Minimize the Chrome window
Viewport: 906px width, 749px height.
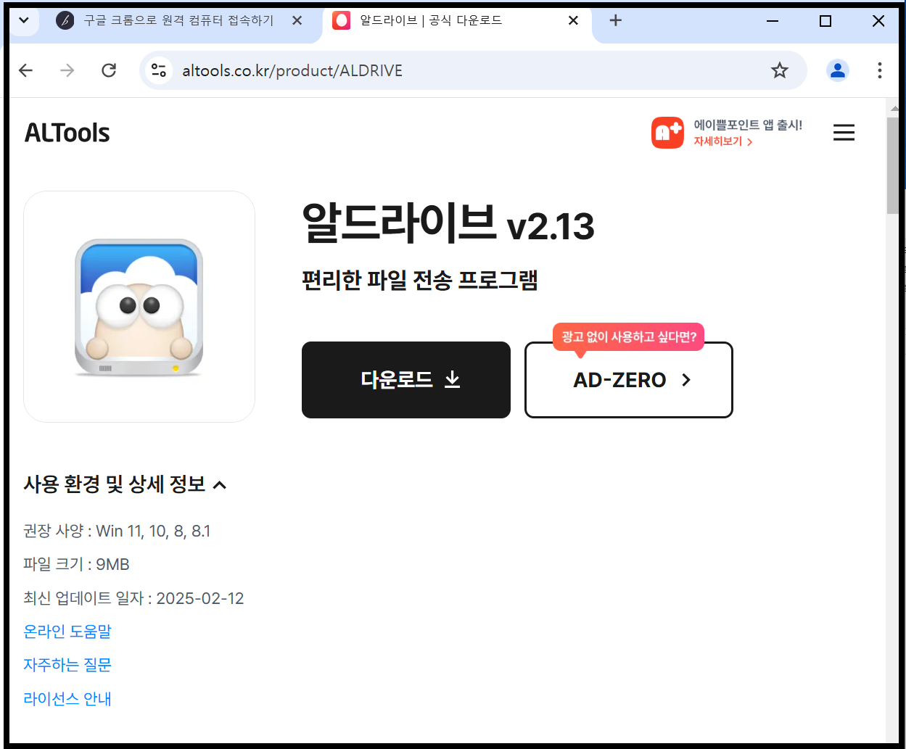pos(773,21)
